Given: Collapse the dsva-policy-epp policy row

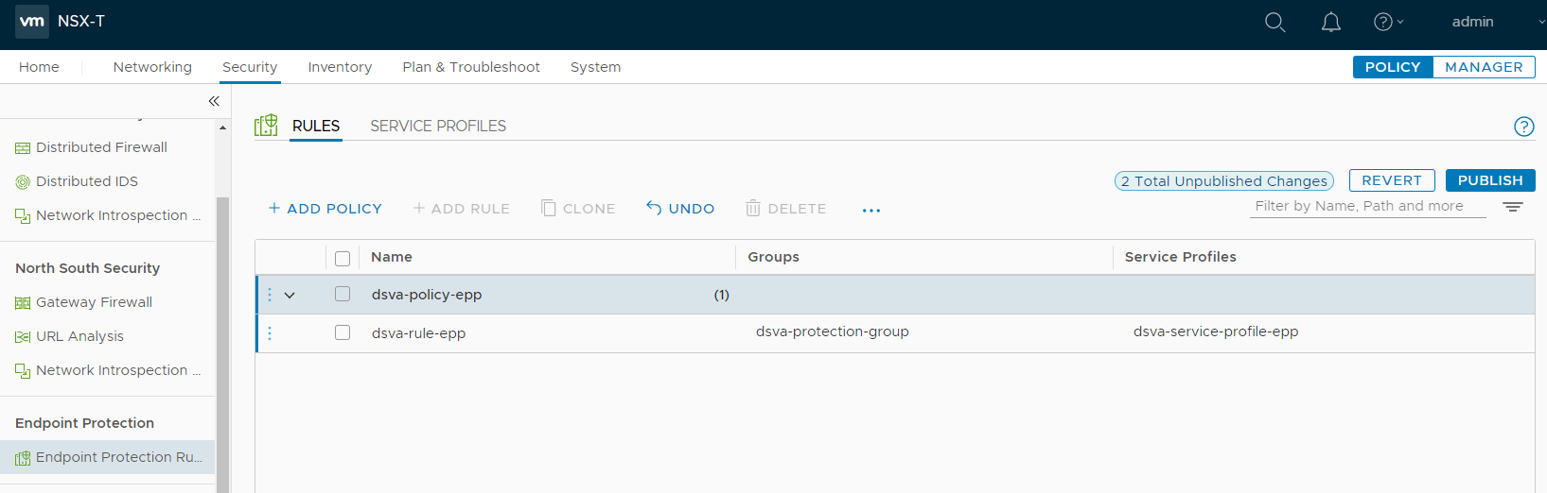Looking at the screenshot, I should (290, 296).
